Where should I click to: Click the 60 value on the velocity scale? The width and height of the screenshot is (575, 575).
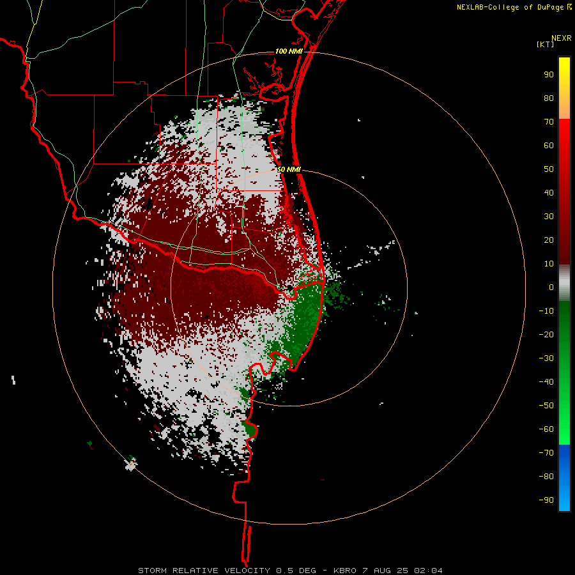tap(549, 146)
